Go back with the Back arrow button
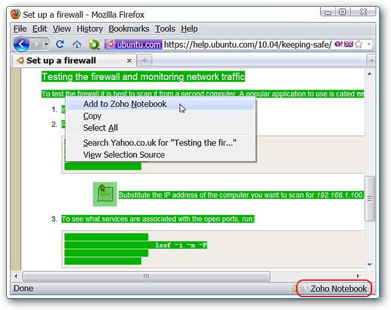The image size is (391, 310). point(22,45)
